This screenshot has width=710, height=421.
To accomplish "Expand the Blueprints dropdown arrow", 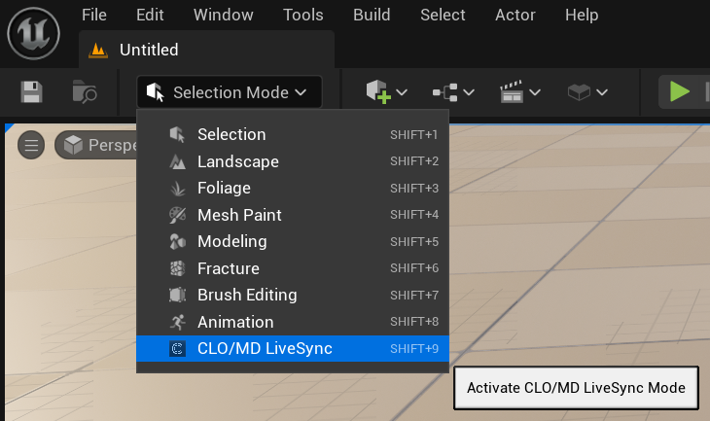I will 469,92.
